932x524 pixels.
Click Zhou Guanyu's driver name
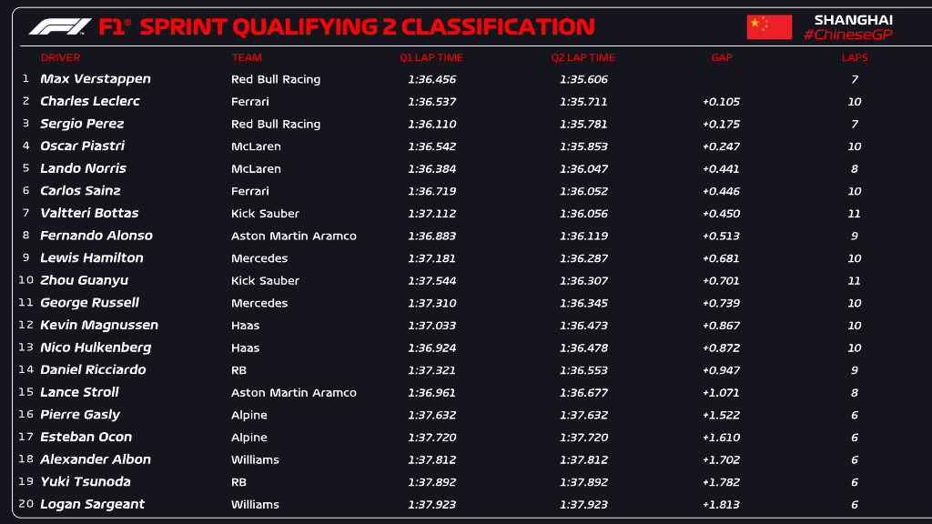point(85,280)
